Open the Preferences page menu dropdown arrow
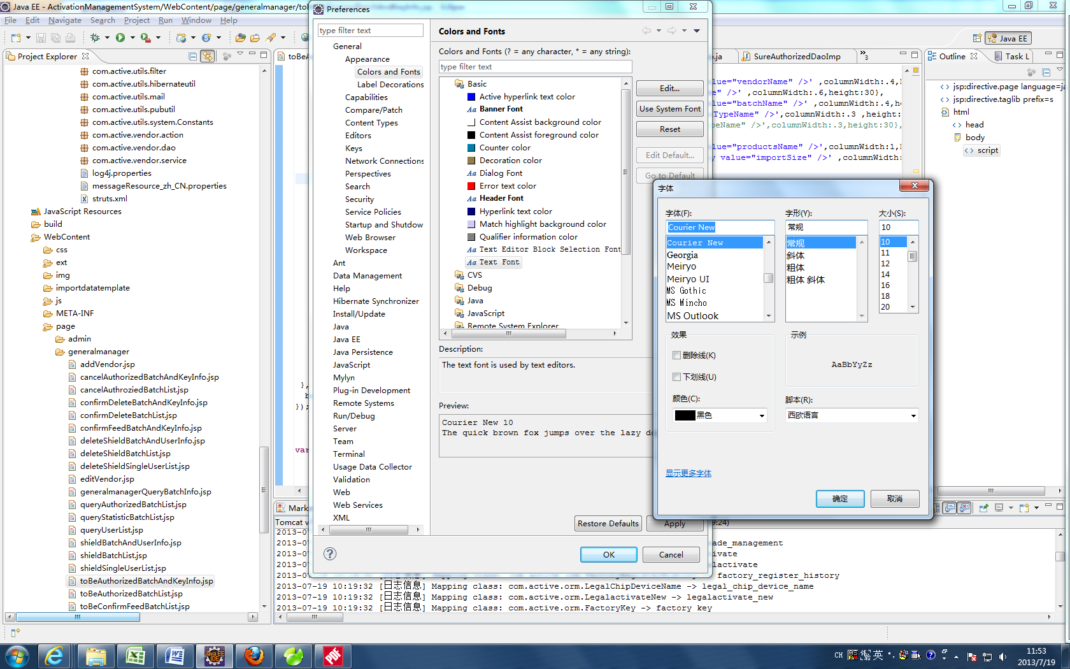 (x=697, y=31)
